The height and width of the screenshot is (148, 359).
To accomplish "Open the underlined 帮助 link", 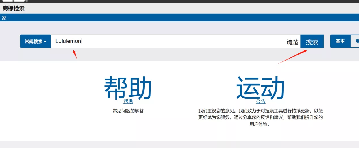I will tap(128, 101).
